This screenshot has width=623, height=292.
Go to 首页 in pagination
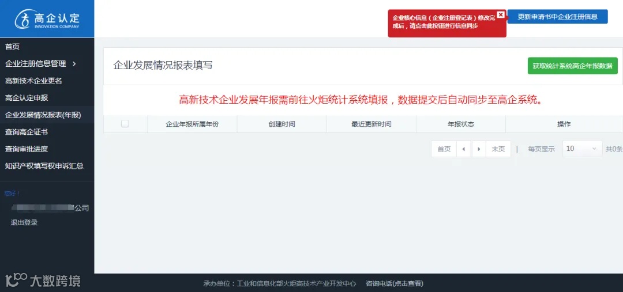coord(444,149)
